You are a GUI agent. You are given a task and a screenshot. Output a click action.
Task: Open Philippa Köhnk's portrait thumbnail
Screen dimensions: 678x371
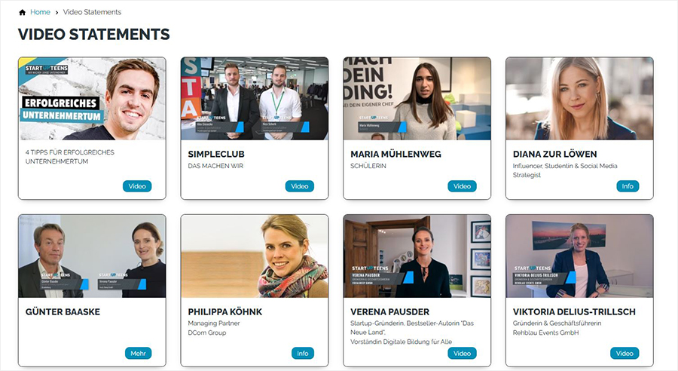pos(255,256)
